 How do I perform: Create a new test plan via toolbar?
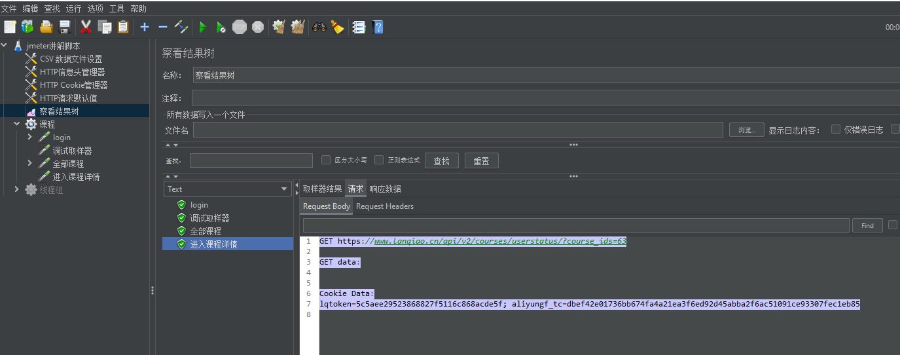(9, 27)
